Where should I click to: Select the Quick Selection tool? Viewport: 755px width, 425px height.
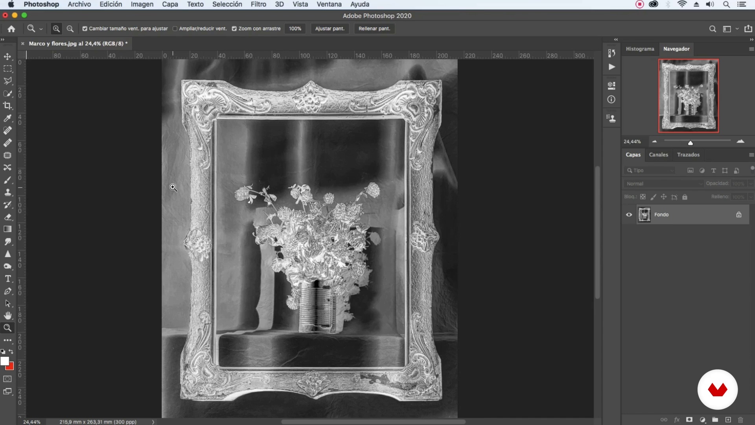(7, 93)
